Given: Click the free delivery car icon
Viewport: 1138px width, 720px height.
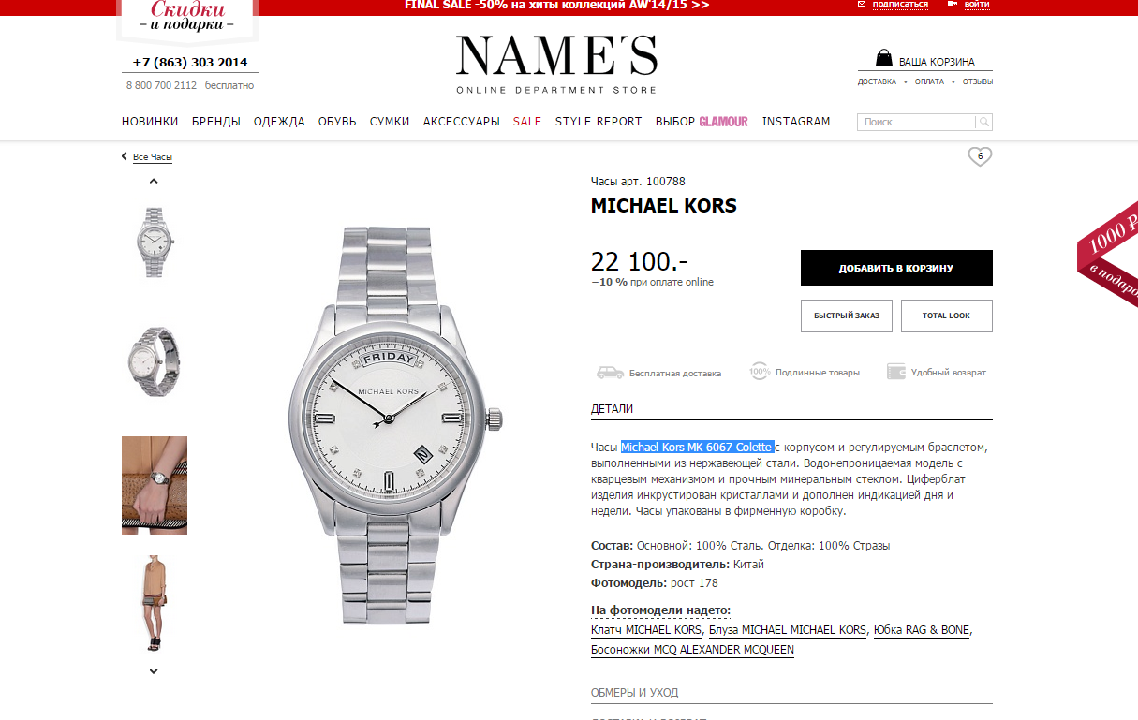Looking at the screenshot, I should click(610, 372).
